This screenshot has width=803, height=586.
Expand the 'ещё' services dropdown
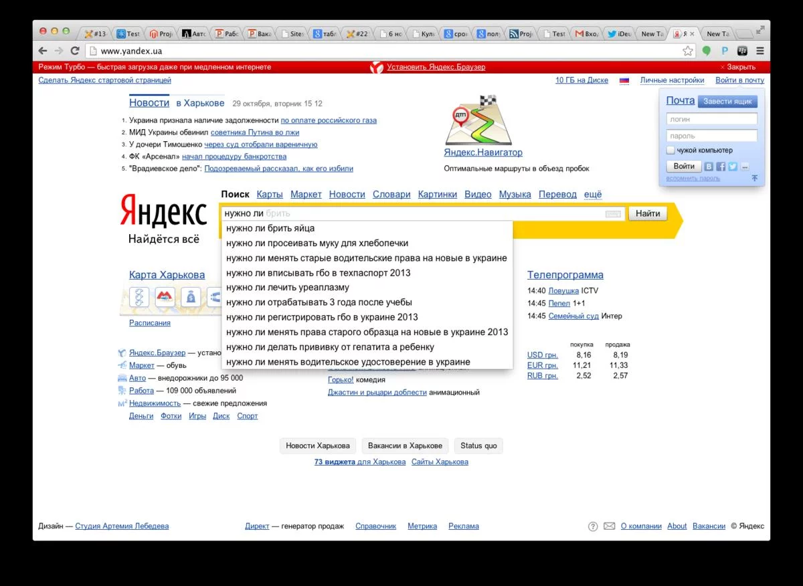(593, 194)
